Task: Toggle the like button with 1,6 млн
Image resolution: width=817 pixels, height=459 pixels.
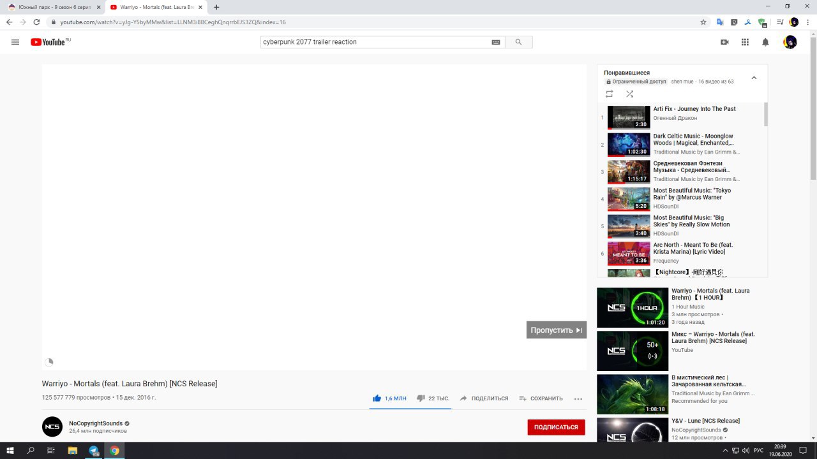Action: click(389, 398)
